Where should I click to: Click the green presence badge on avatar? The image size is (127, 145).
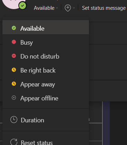(22, 6)
